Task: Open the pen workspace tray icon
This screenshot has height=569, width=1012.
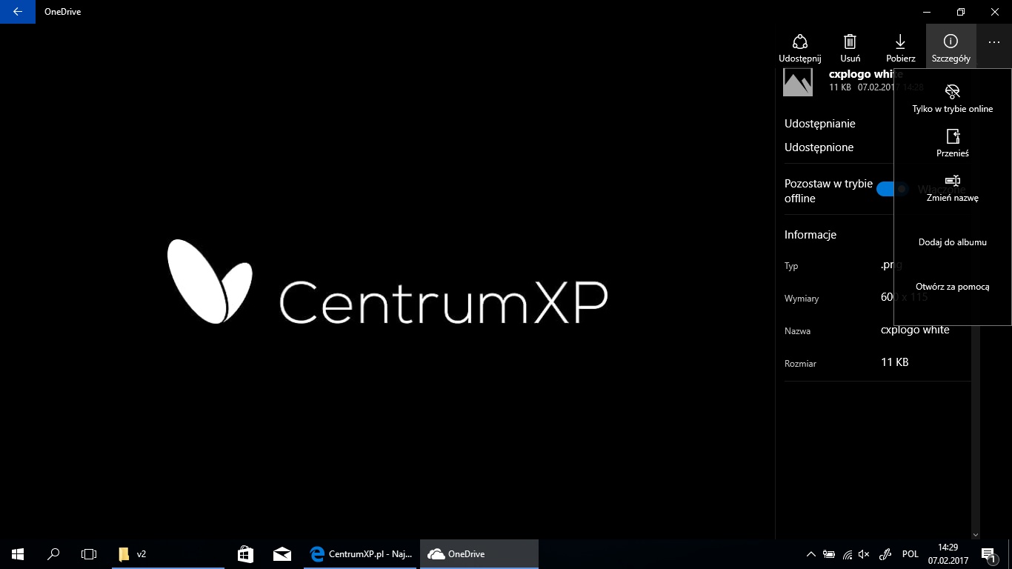Action: (885, 553)
